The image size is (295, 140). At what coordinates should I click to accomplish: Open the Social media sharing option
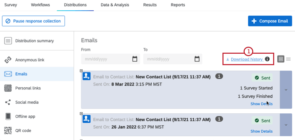pyautogui.click(x=26, y=102)
